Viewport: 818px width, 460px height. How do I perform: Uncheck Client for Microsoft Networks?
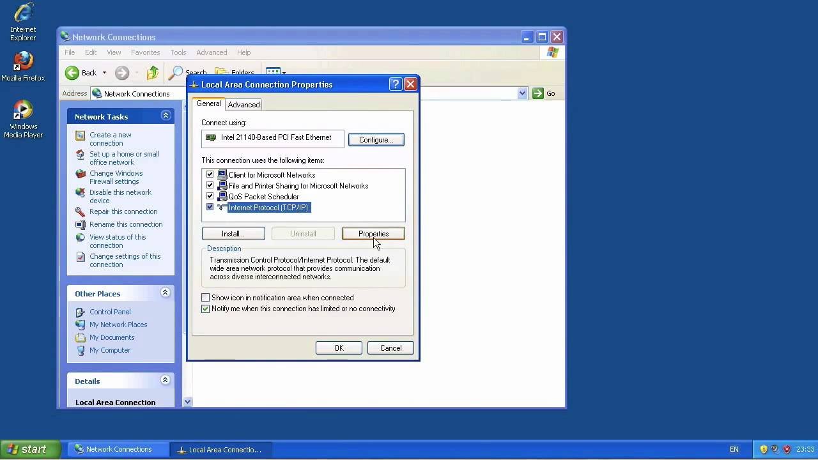pyautogui.click(x=210, y=174)
